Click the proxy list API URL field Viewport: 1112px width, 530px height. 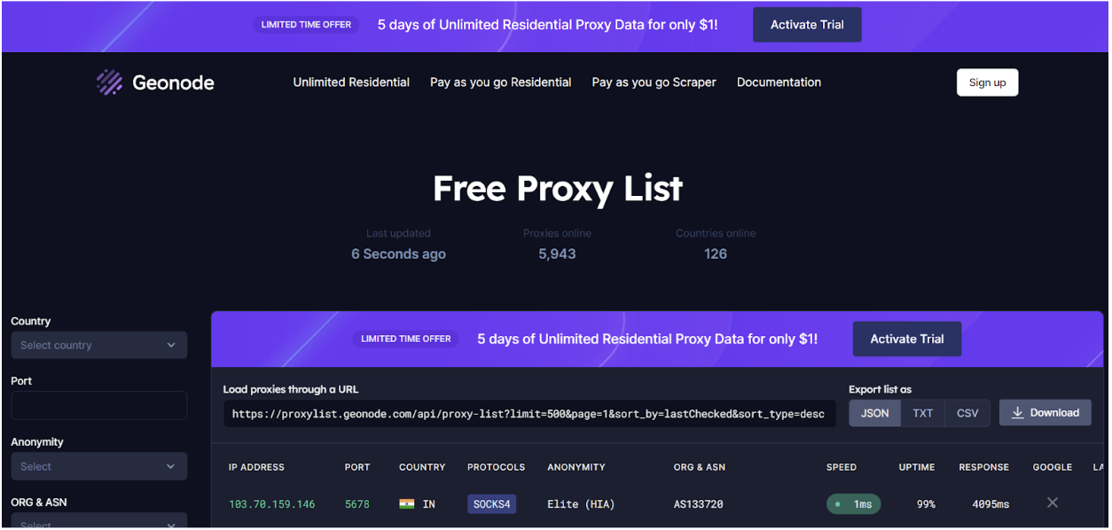(529, 414)
